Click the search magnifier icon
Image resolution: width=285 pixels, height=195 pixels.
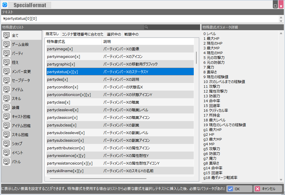[146, 27]
